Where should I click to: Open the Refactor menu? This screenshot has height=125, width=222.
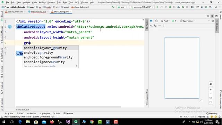coord(51,2)
